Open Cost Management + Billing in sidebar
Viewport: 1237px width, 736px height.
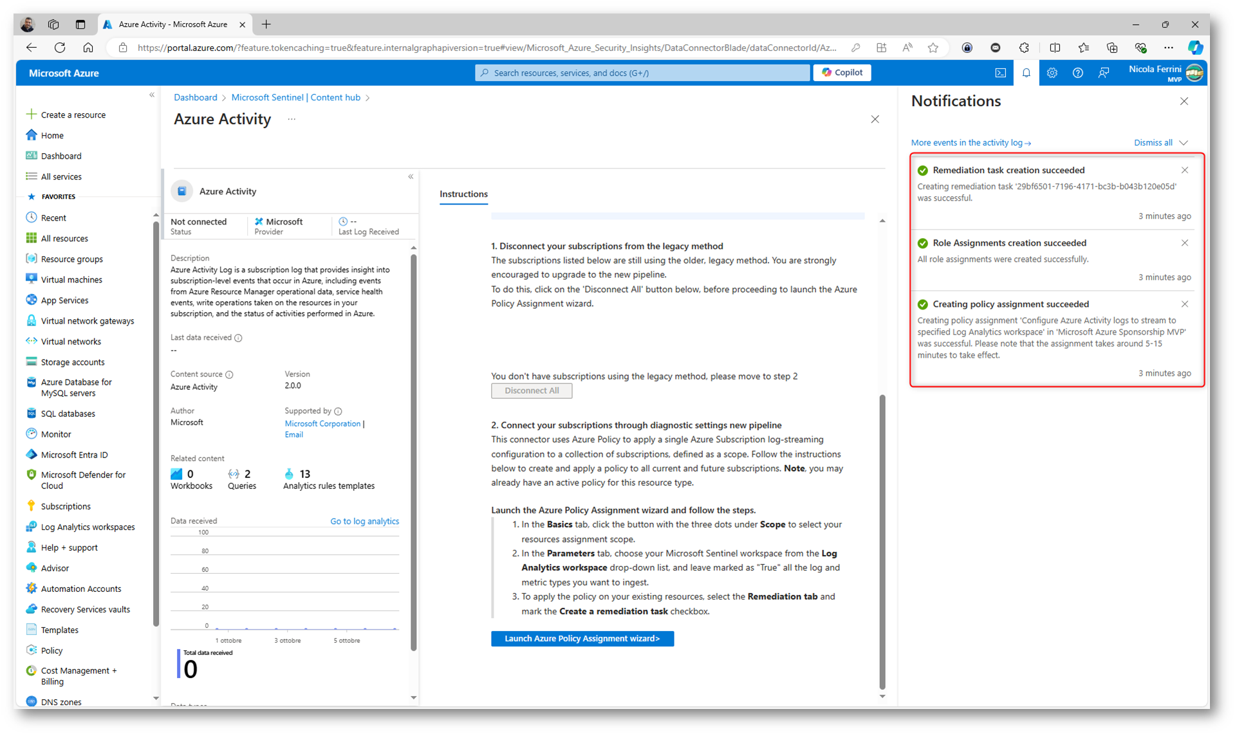point(79,676)
